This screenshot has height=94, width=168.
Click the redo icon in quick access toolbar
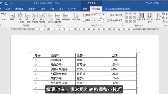[x=1, y=3]
